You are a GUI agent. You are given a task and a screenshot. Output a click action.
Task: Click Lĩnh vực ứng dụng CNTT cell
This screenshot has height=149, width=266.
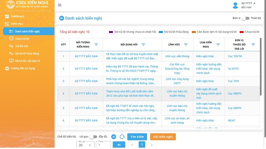[177, 81]
